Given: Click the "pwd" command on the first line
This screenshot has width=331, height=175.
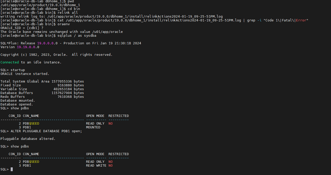Looking at the screenshot, I should (71, 1).
